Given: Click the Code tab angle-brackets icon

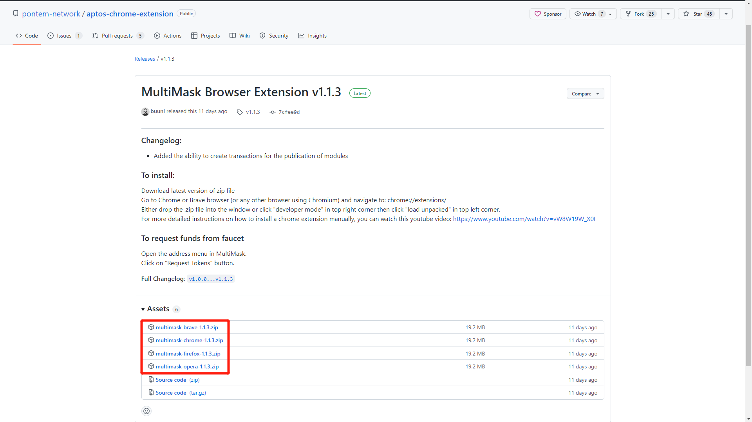Looking at the screenshot, I should pos(19,36).
